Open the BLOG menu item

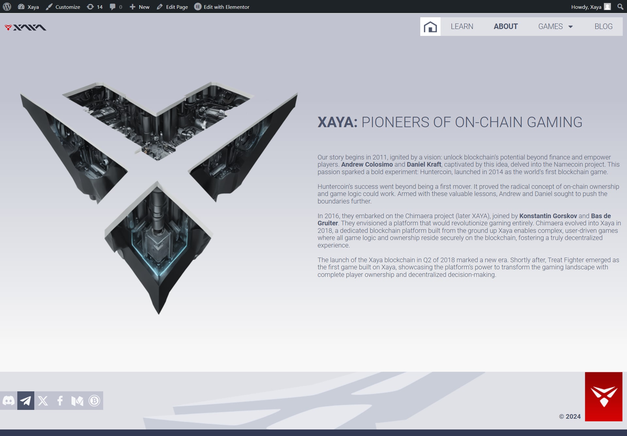(x=603, y=26)
